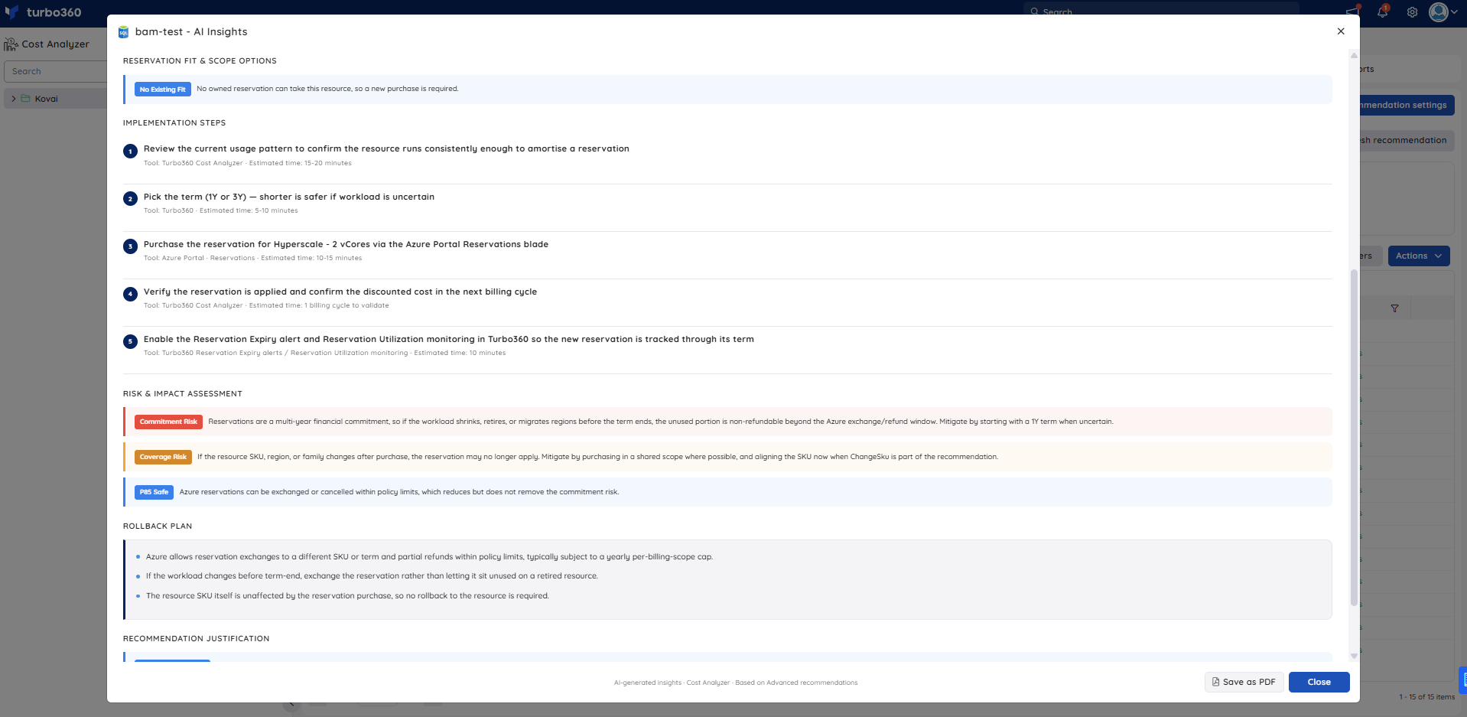The image size is (1467, 717).
Task: Open the settings gear icon
Action: click(x=1412, y=12)
